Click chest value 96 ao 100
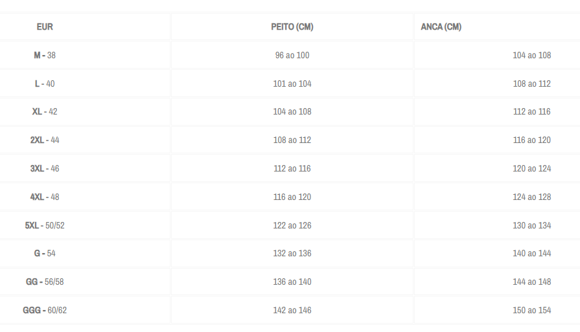Image resolution: width=580 pixels, height=332 pixels. click(x=292, y=56)
